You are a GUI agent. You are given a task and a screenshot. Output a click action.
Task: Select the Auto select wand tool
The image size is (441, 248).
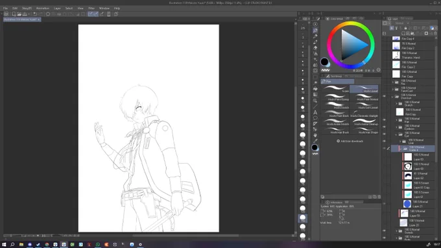point(315,82)
